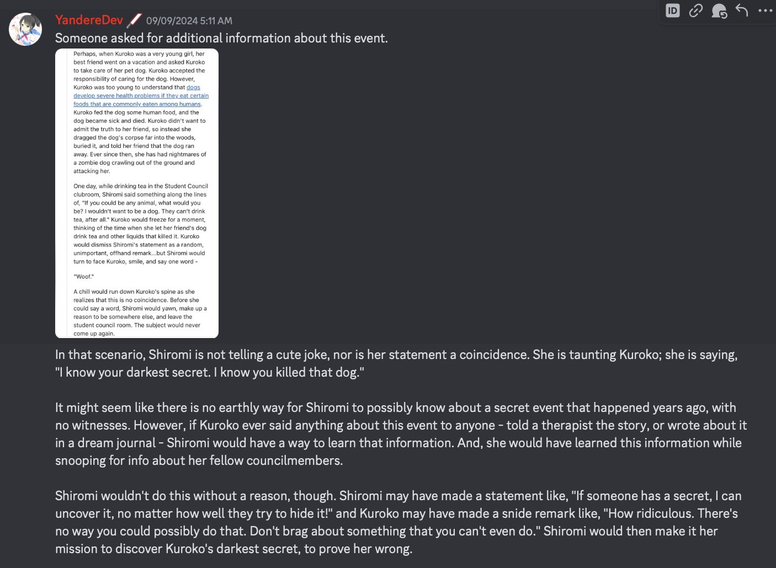This screenshot has width=776, height=568.
Task: Click paragraph starting 'In that scenario, Shiromi'
Action: (396, 363)
